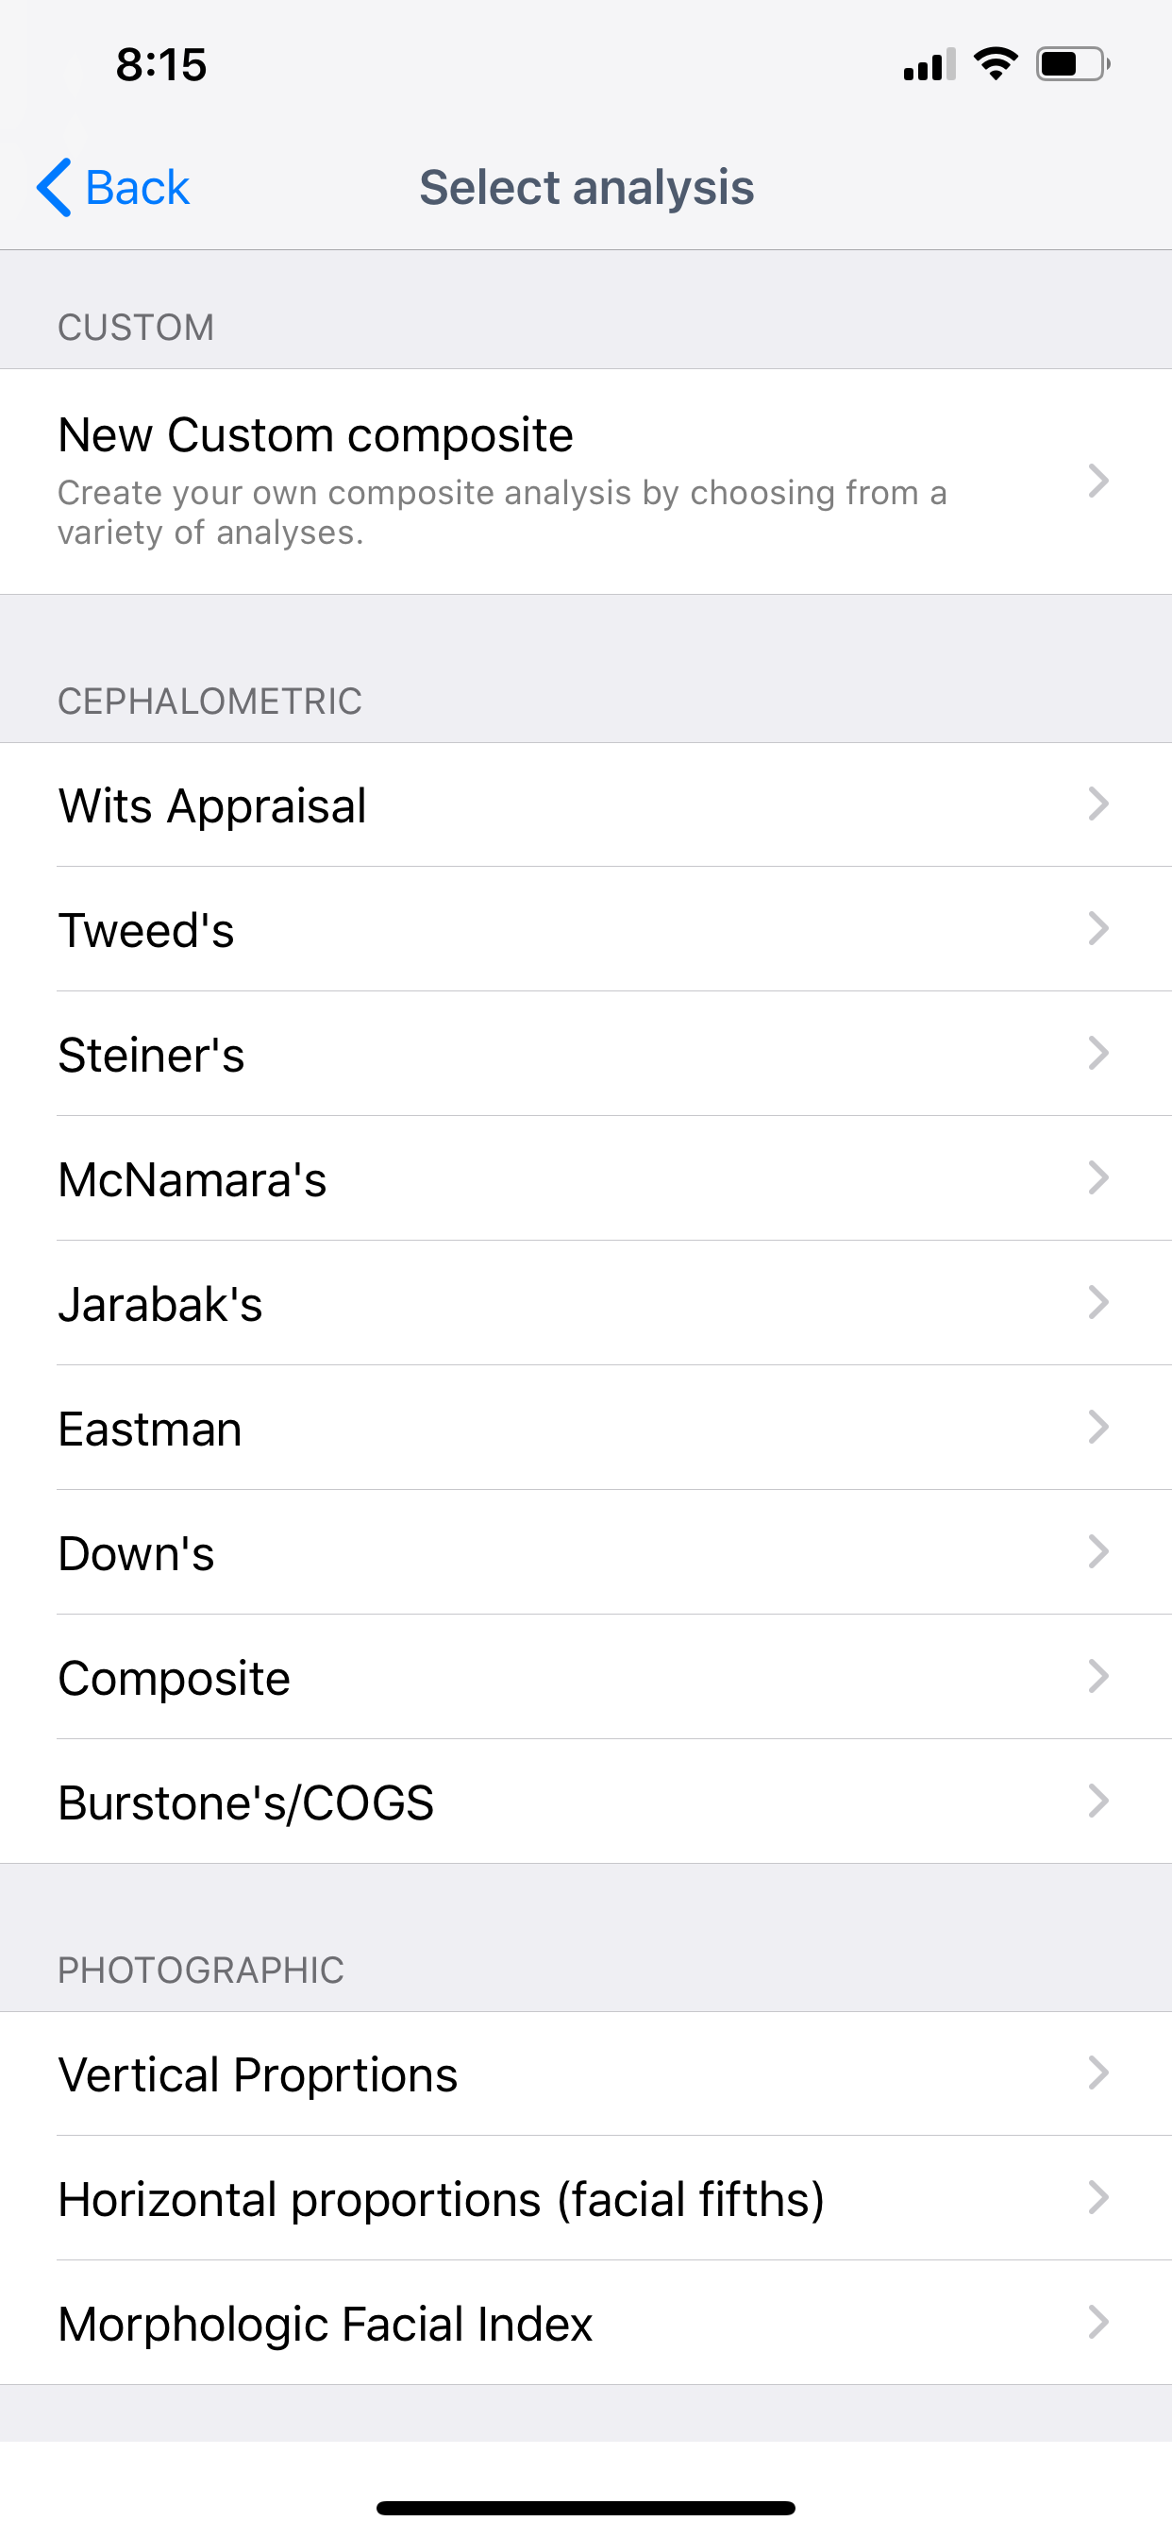Go back using the Back link
Screen dimensions: 1172x2538
coord(137,187)
